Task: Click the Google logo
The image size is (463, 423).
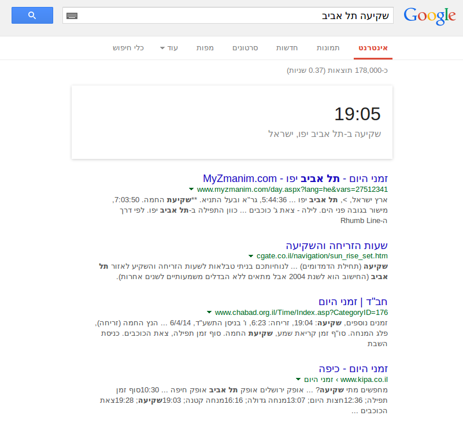Action: (429, 16)
